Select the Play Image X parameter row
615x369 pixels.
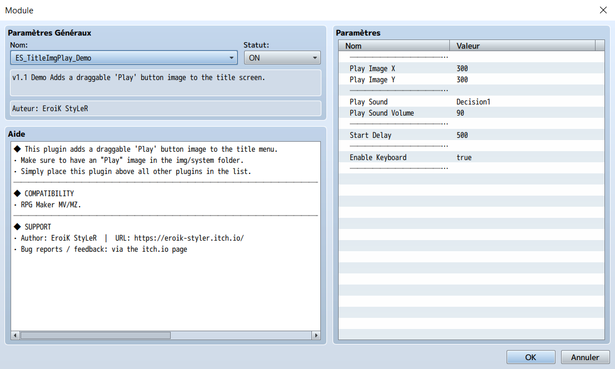coord(472,68)
